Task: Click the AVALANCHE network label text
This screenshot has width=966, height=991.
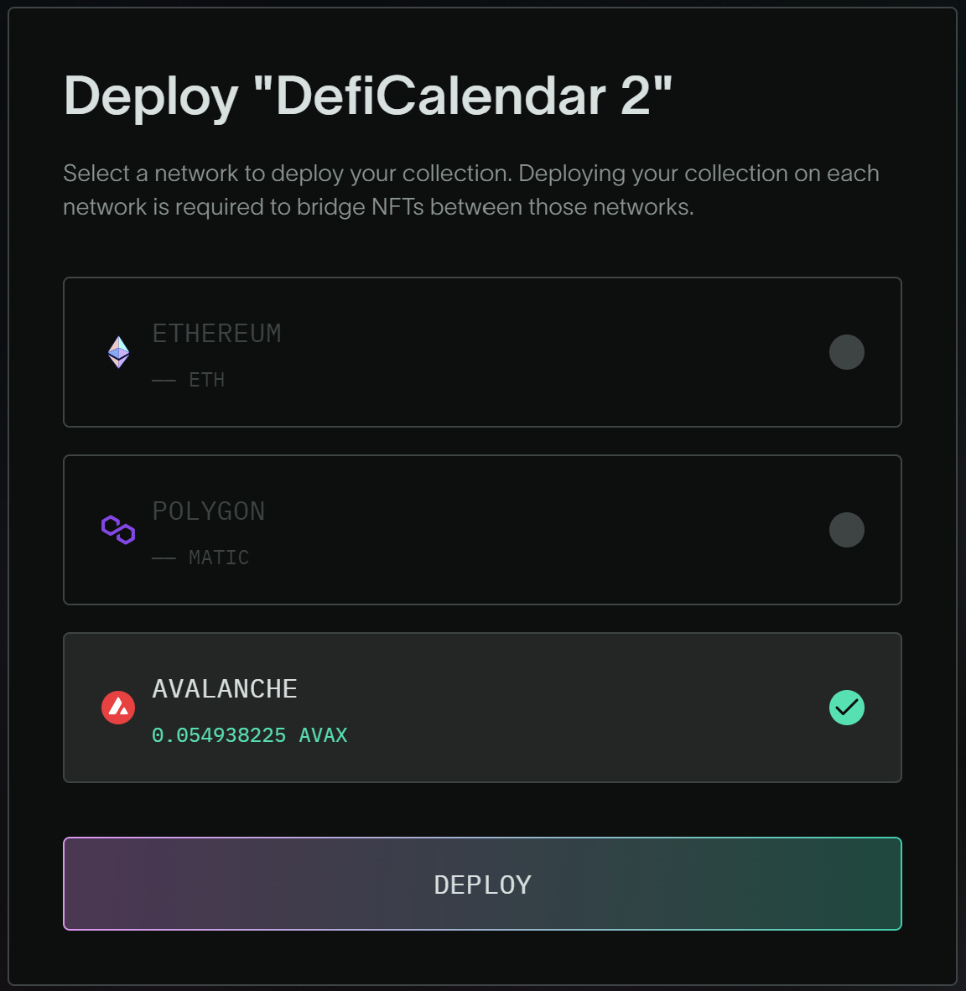Action: coord(224,688)
